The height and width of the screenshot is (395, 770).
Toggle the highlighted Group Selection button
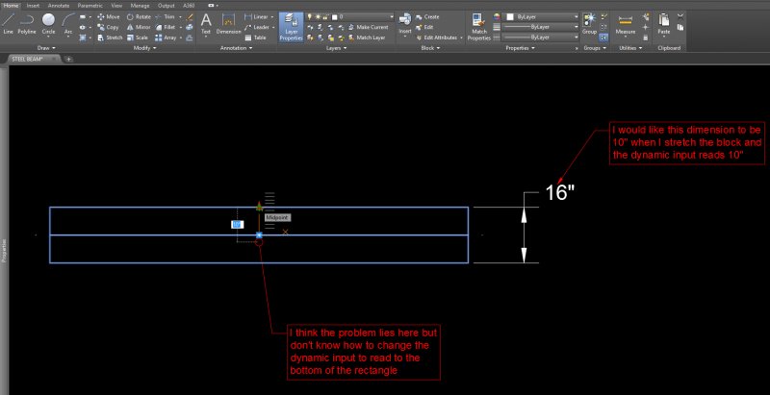604,37
